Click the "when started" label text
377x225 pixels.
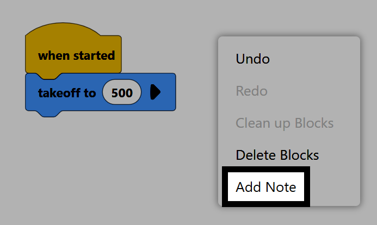(76, 55)
